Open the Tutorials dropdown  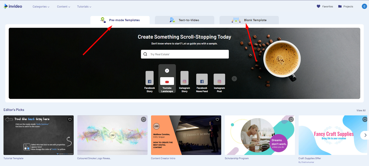click(84, 6)
